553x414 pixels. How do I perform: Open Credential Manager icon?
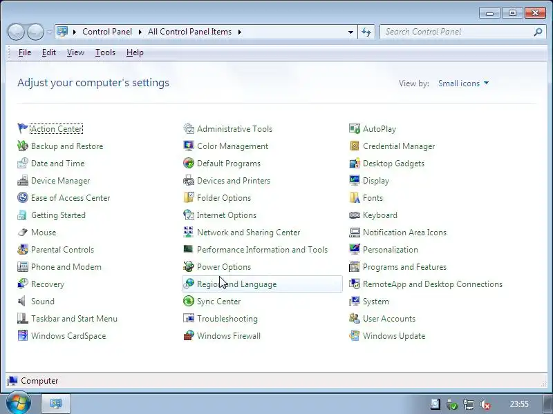[x=355, y=146]
